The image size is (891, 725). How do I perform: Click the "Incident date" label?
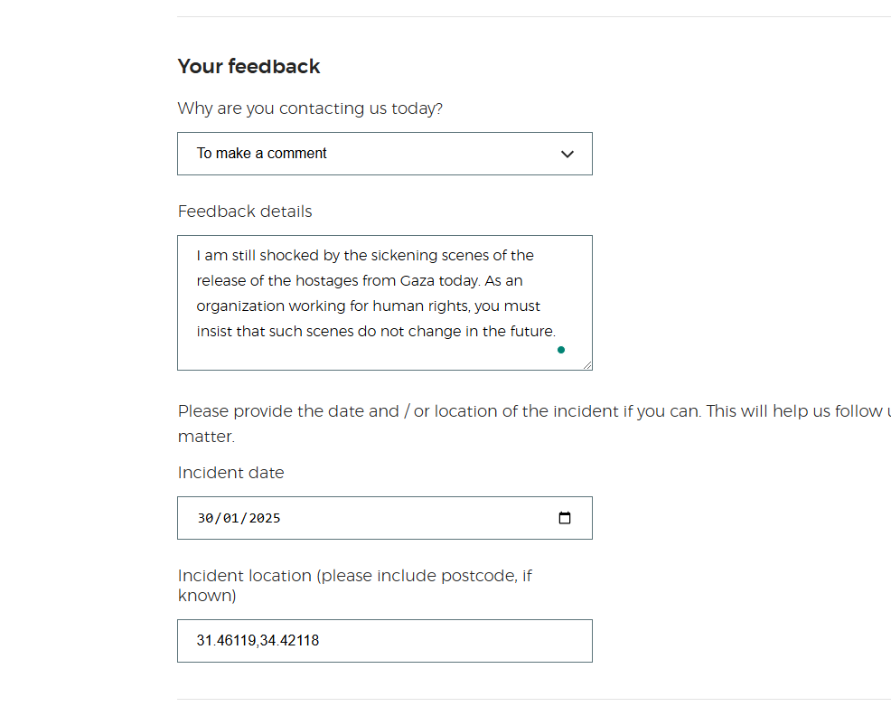tap(230, 473)
